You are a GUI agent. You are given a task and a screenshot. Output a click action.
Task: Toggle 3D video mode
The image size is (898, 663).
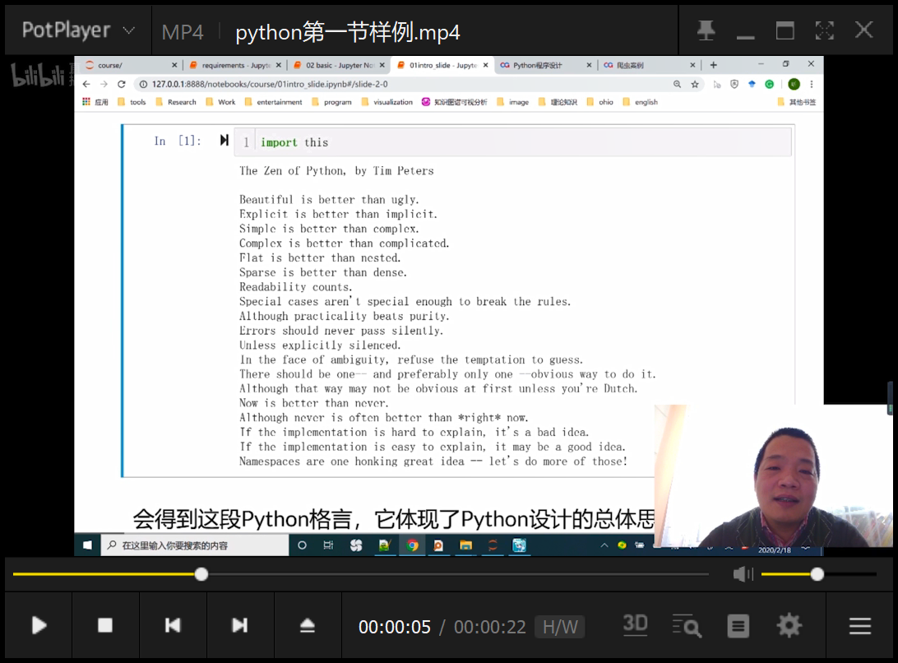point(635,625)
